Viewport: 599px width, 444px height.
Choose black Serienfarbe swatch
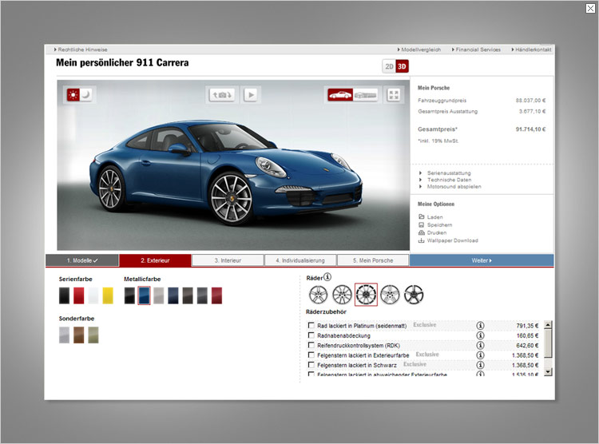[64, 295]
